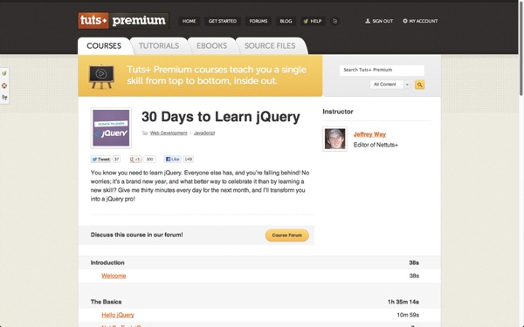Click the Introduction section heading

coord(107,262)
